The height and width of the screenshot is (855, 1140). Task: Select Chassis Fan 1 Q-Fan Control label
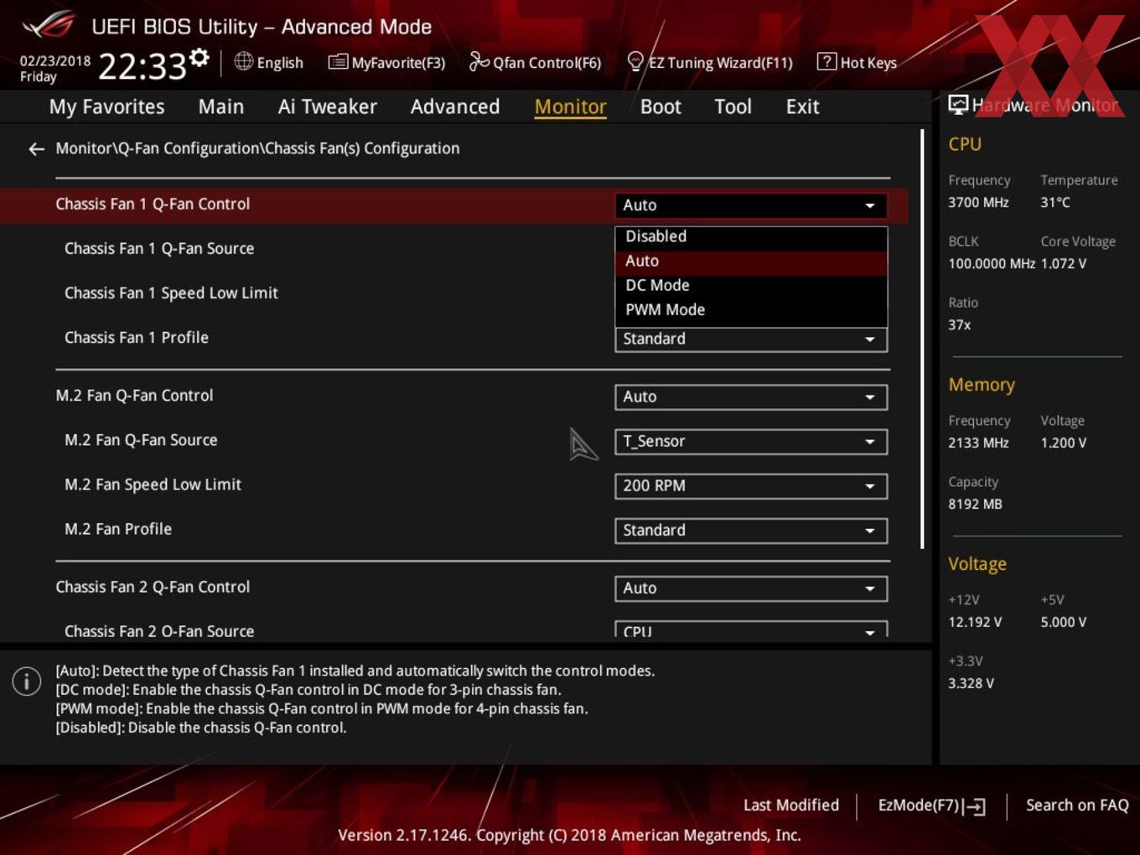pos(153,205)
